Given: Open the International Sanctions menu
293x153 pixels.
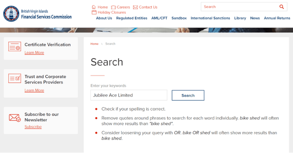Looking at the screenshot, I should tap(210, 18).
